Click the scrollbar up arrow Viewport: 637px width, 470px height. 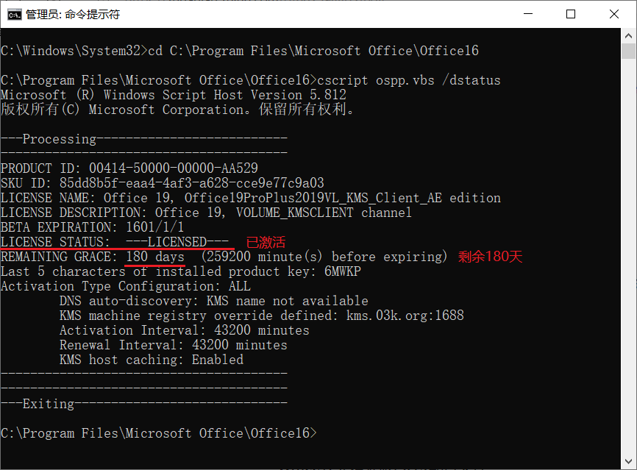point(628,36)
